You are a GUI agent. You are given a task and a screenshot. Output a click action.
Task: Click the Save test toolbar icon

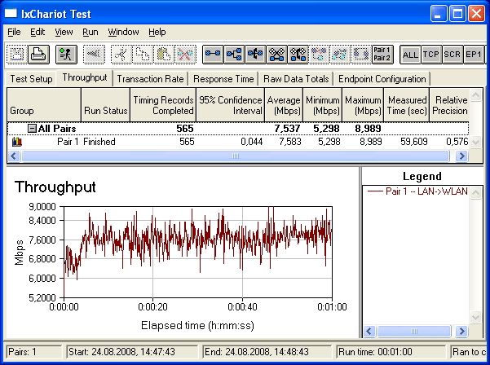[x=17, y=55]
